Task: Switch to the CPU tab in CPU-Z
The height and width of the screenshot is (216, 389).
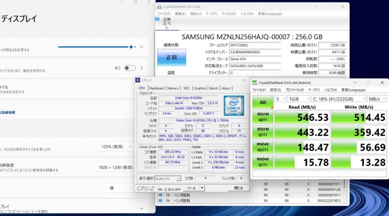Action: (142, 88)
